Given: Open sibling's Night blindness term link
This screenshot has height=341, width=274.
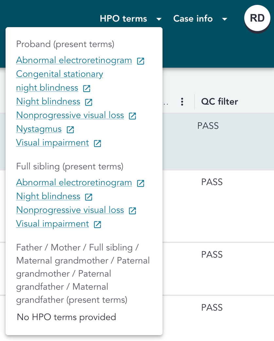Looking at the screenshot, I should 48,196.
